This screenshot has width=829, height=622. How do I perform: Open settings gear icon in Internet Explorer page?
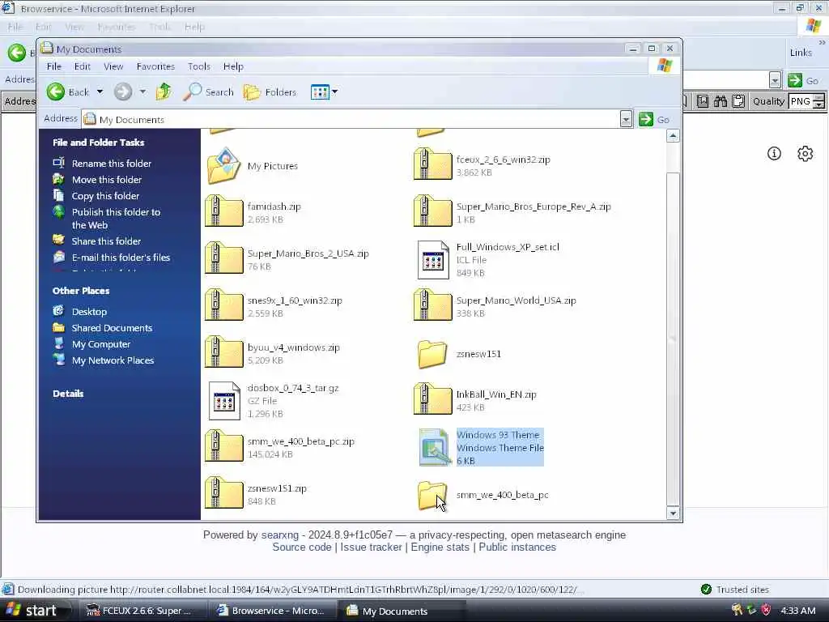[x=805, y=153]
